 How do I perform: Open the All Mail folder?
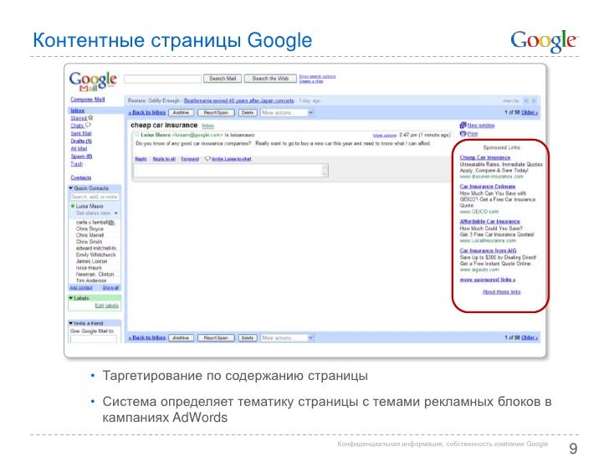pyautogui.click(x=79, y=148)
